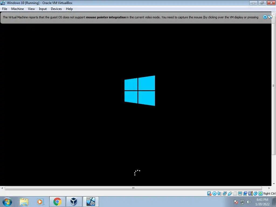Image resolution: width=276 pixels, height=207 pixels.
Task: Open the Help menu
Action: coord(69,9)
